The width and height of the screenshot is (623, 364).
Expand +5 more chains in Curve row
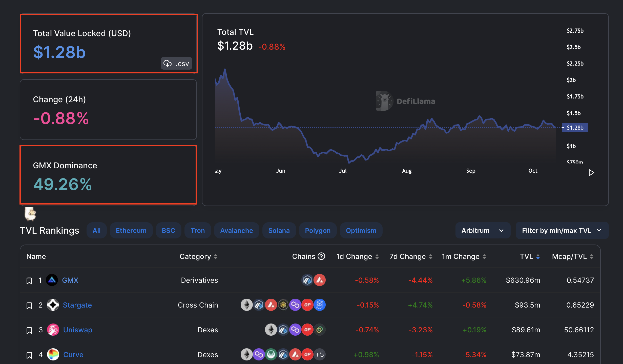click(320, 355)
